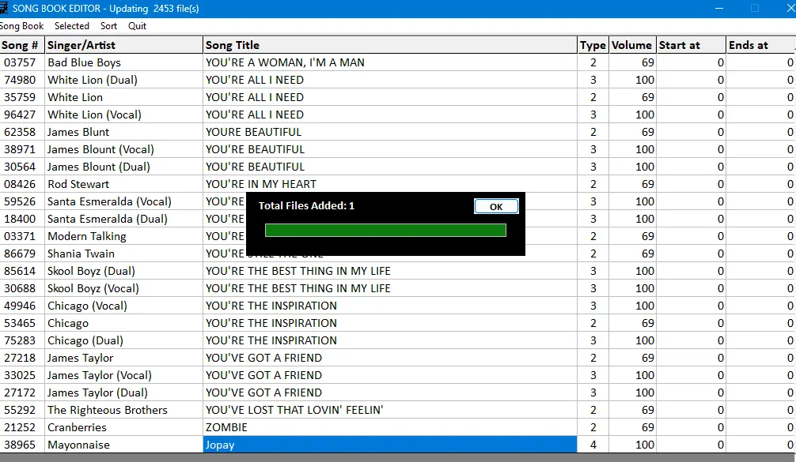Open the Sort menu
This screenshot has height=462, width=796.
(x=108, y=26)
